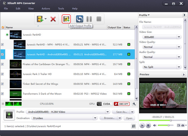Viewport: 188px width, 136px height.
Task: Click the preview clip/mark icon
Action: (x=179, y=125)
